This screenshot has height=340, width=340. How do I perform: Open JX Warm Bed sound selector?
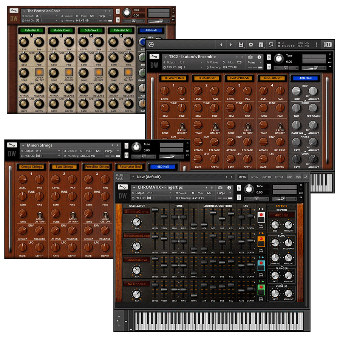(x=174, y=78)
